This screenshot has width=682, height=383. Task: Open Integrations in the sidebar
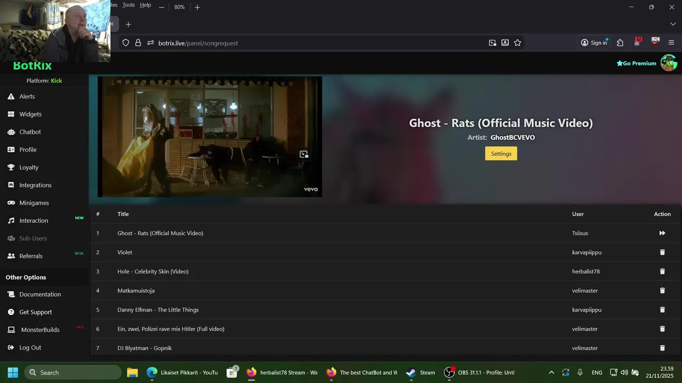[x=35, y=185]
